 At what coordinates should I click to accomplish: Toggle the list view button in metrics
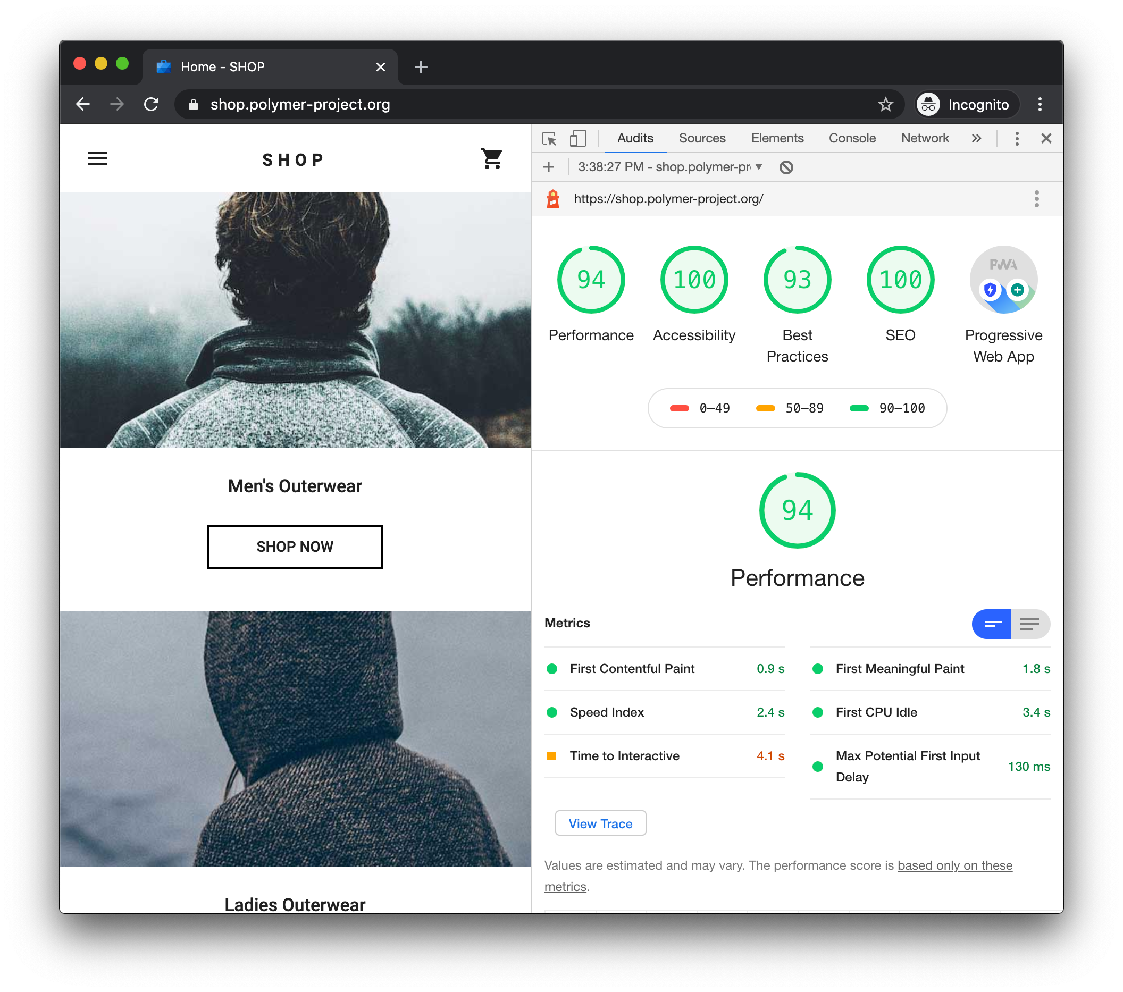pyautogui.click(x=1029, y=624)
